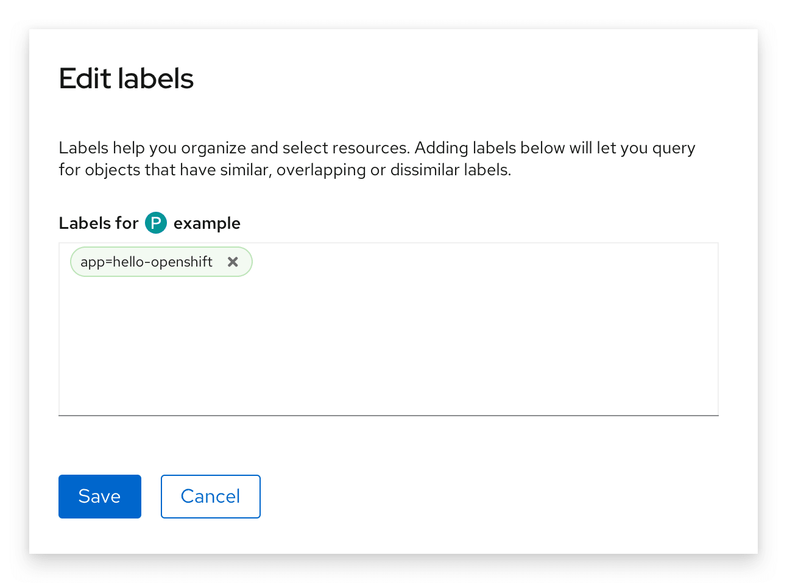Image resolution: width=787 pixels, height=583 pixels.
Task: Click the teal P resource badge
Action: 156,223
